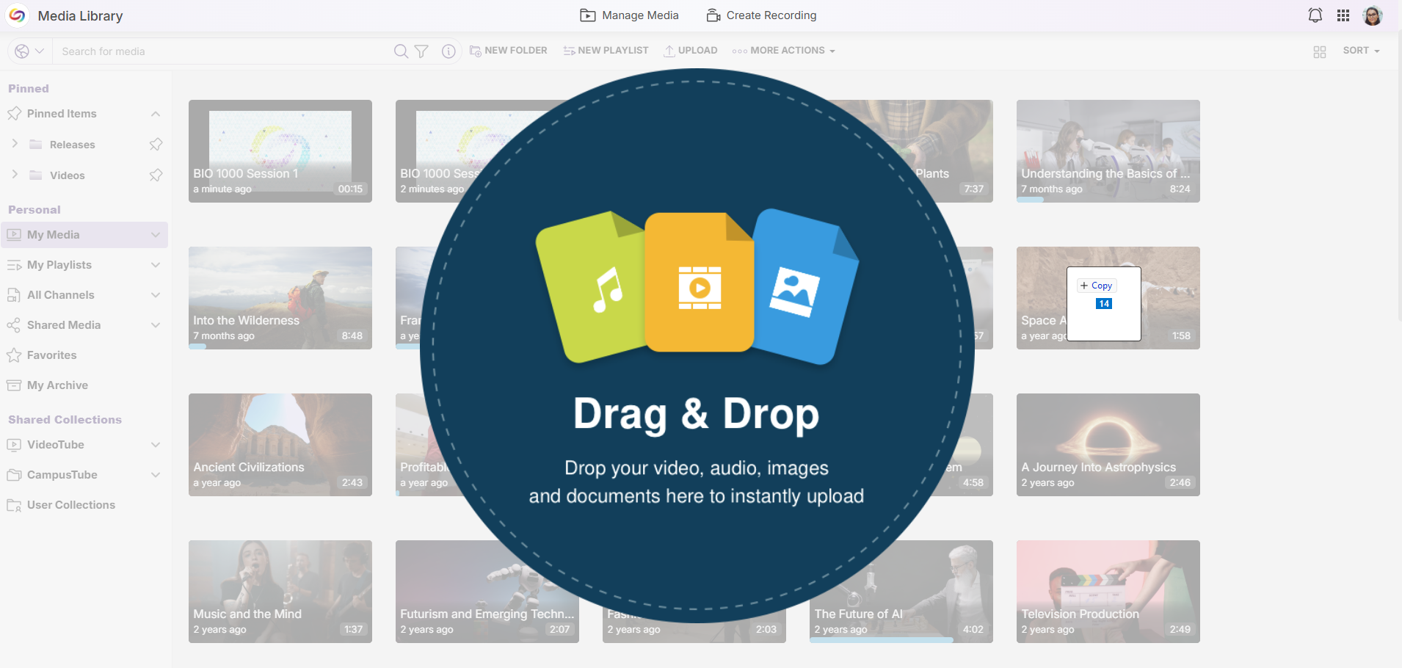Image resolution: width=1402 pixels, height=668 pixels.
Task: Click the VideoTube icon
Action: [x=14, y=445]
